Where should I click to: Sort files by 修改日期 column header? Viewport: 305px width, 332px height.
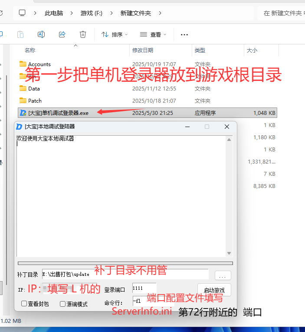pos(143,50)
